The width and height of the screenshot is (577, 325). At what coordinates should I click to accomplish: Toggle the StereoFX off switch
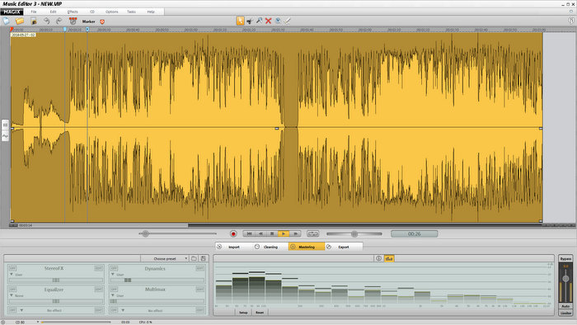tap(12, 268)
